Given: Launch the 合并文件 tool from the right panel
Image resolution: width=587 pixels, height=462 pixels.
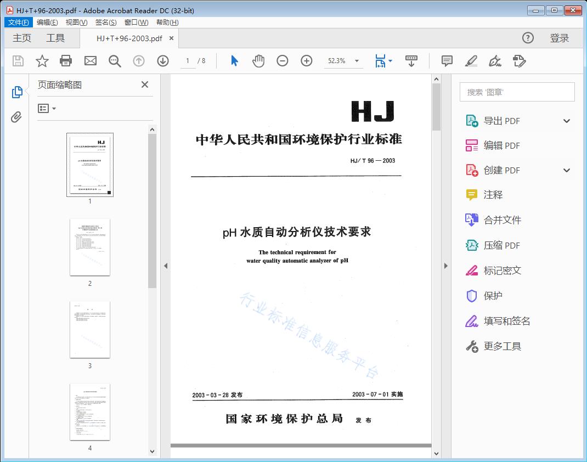Looking at the screenshot, I should (503, 219).
